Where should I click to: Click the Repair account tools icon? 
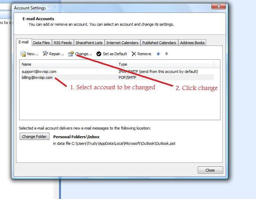pos(45,54)
